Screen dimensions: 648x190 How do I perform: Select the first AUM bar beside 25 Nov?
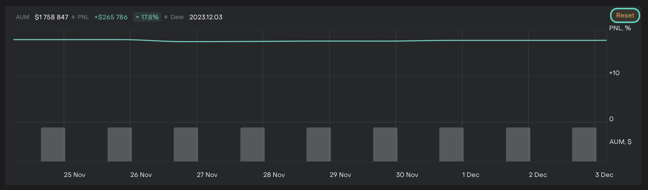[x=53, y=144]
